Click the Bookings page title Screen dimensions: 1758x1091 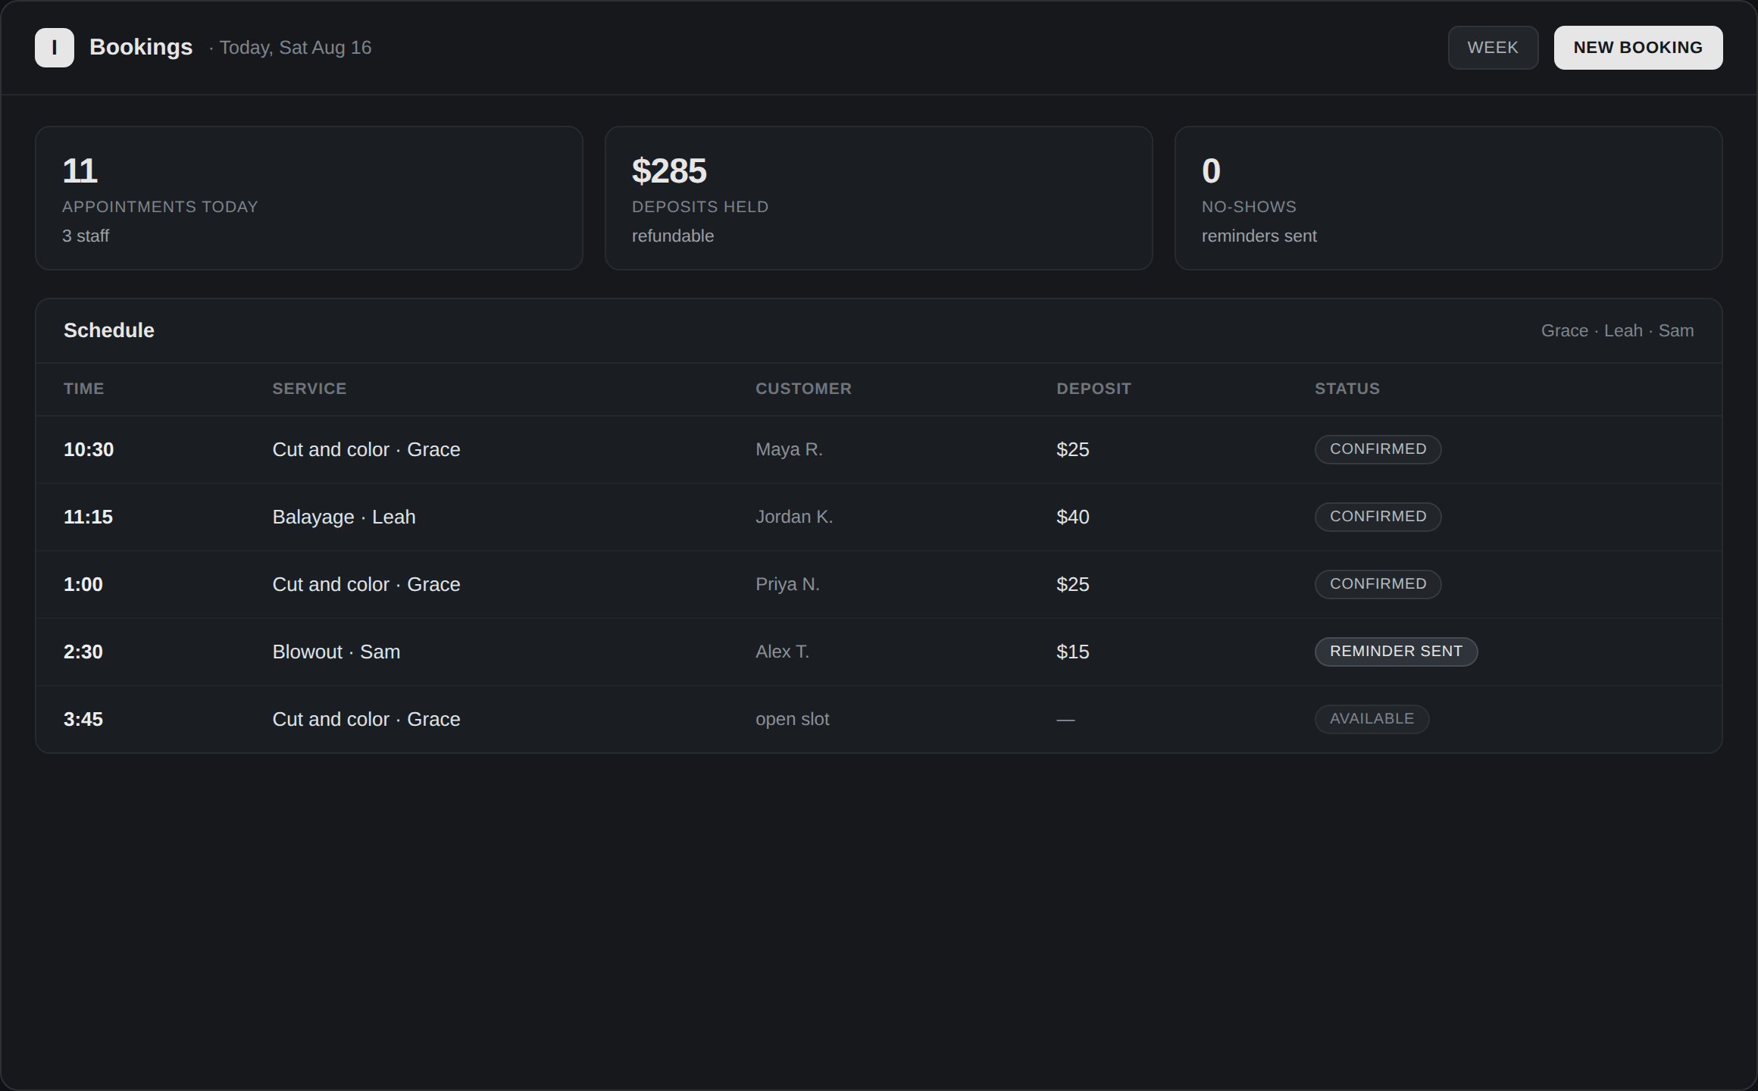click(141, 47)
